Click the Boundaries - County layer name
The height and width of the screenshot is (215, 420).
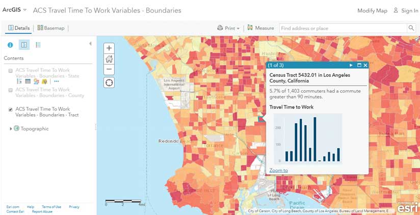[x=49, y=92]
